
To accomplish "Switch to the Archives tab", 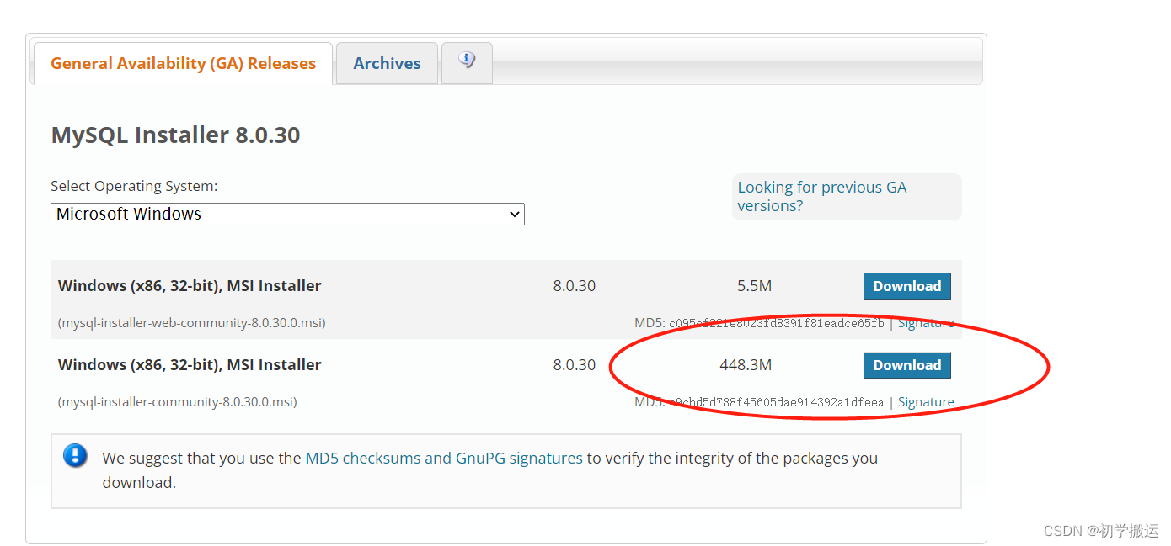I will coord(387,63).
